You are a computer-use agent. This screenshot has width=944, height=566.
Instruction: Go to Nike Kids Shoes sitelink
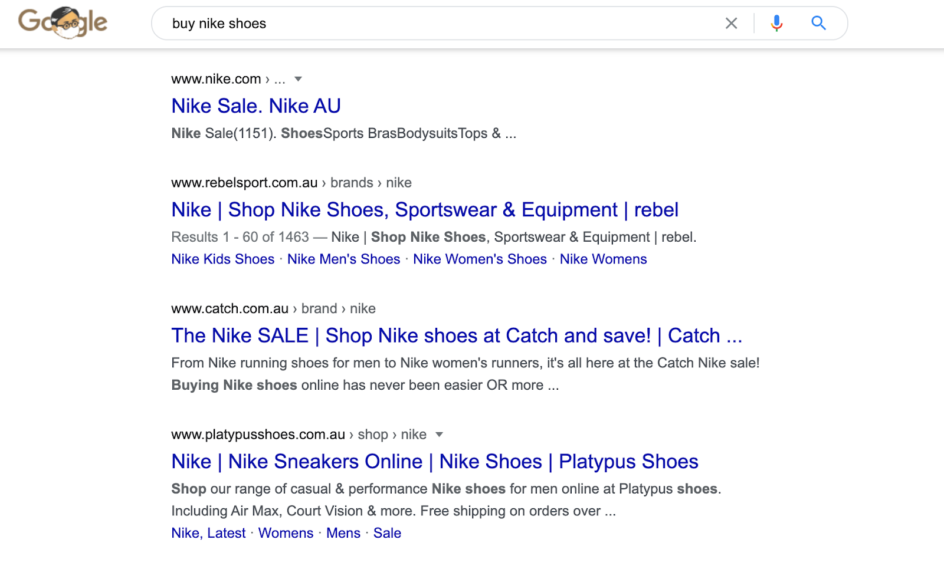click(222, 259)
